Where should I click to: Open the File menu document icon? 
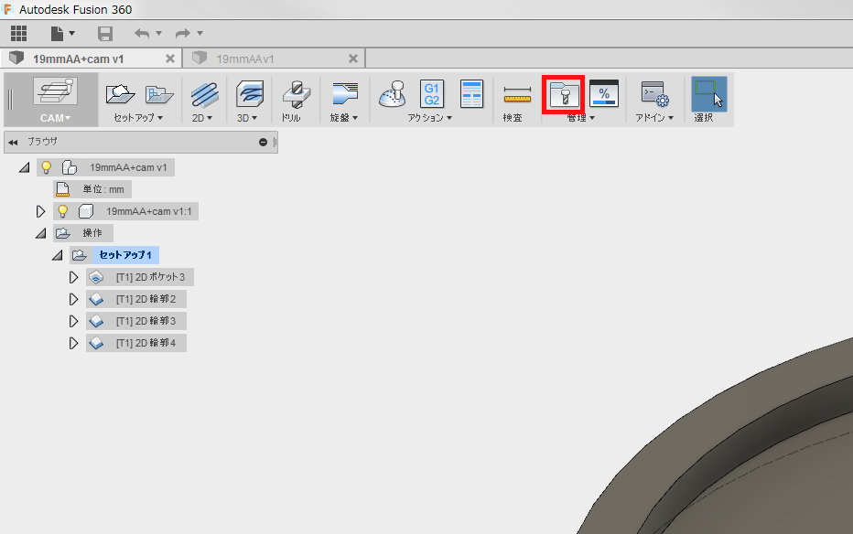click(57, 34)
